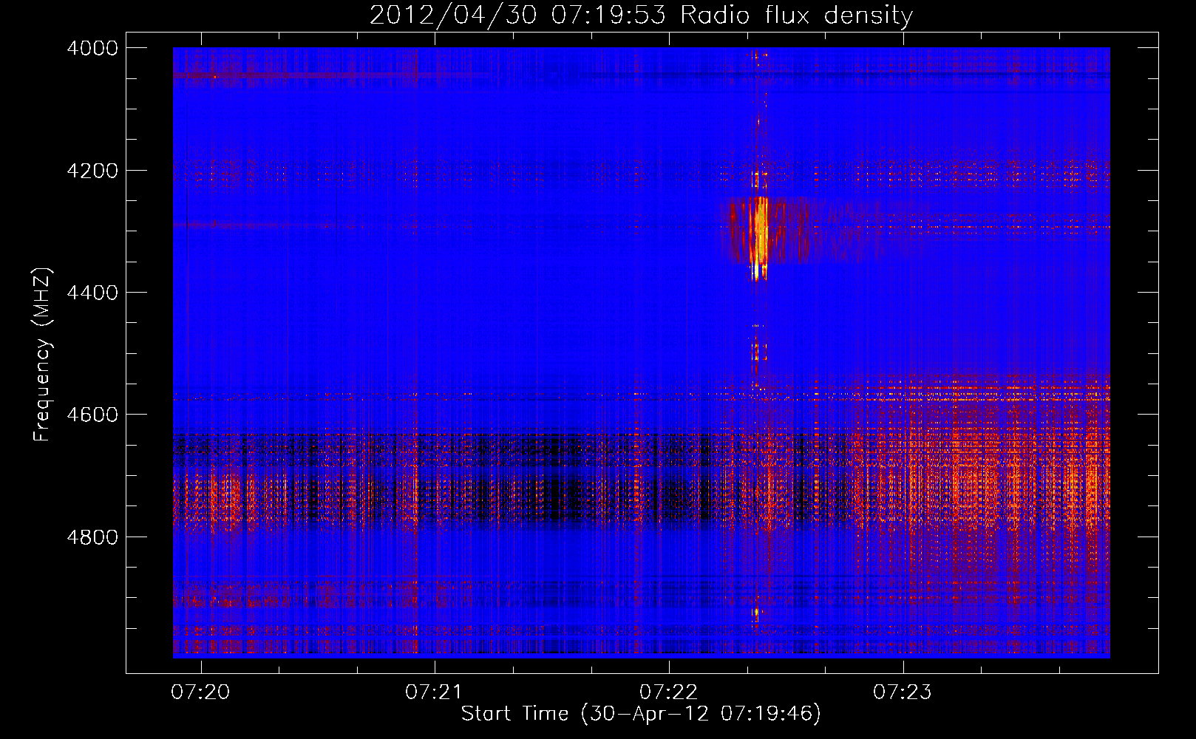Click the 'Frequency (MHZ)' axis label
The image size is (1196, 739).
click(x=42, y=355)
